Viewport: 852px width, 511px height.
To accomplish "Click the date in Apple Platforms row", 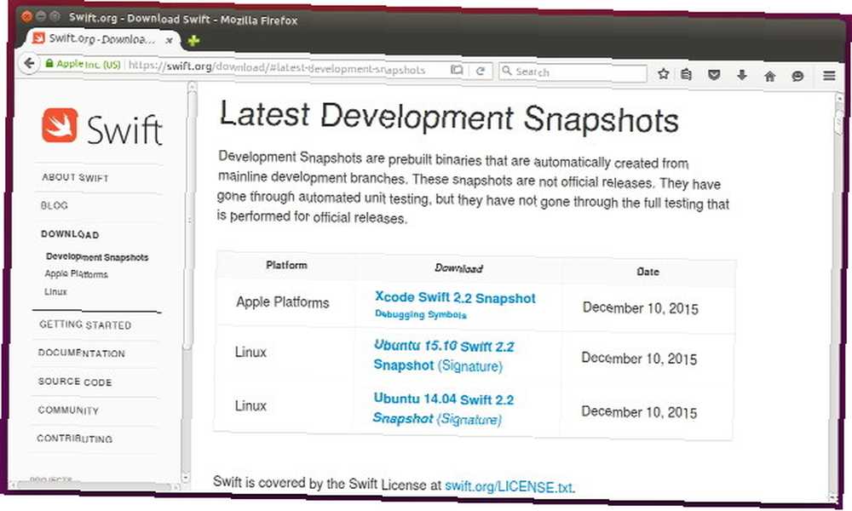I will pyautogui.click(x=640, y=308).
